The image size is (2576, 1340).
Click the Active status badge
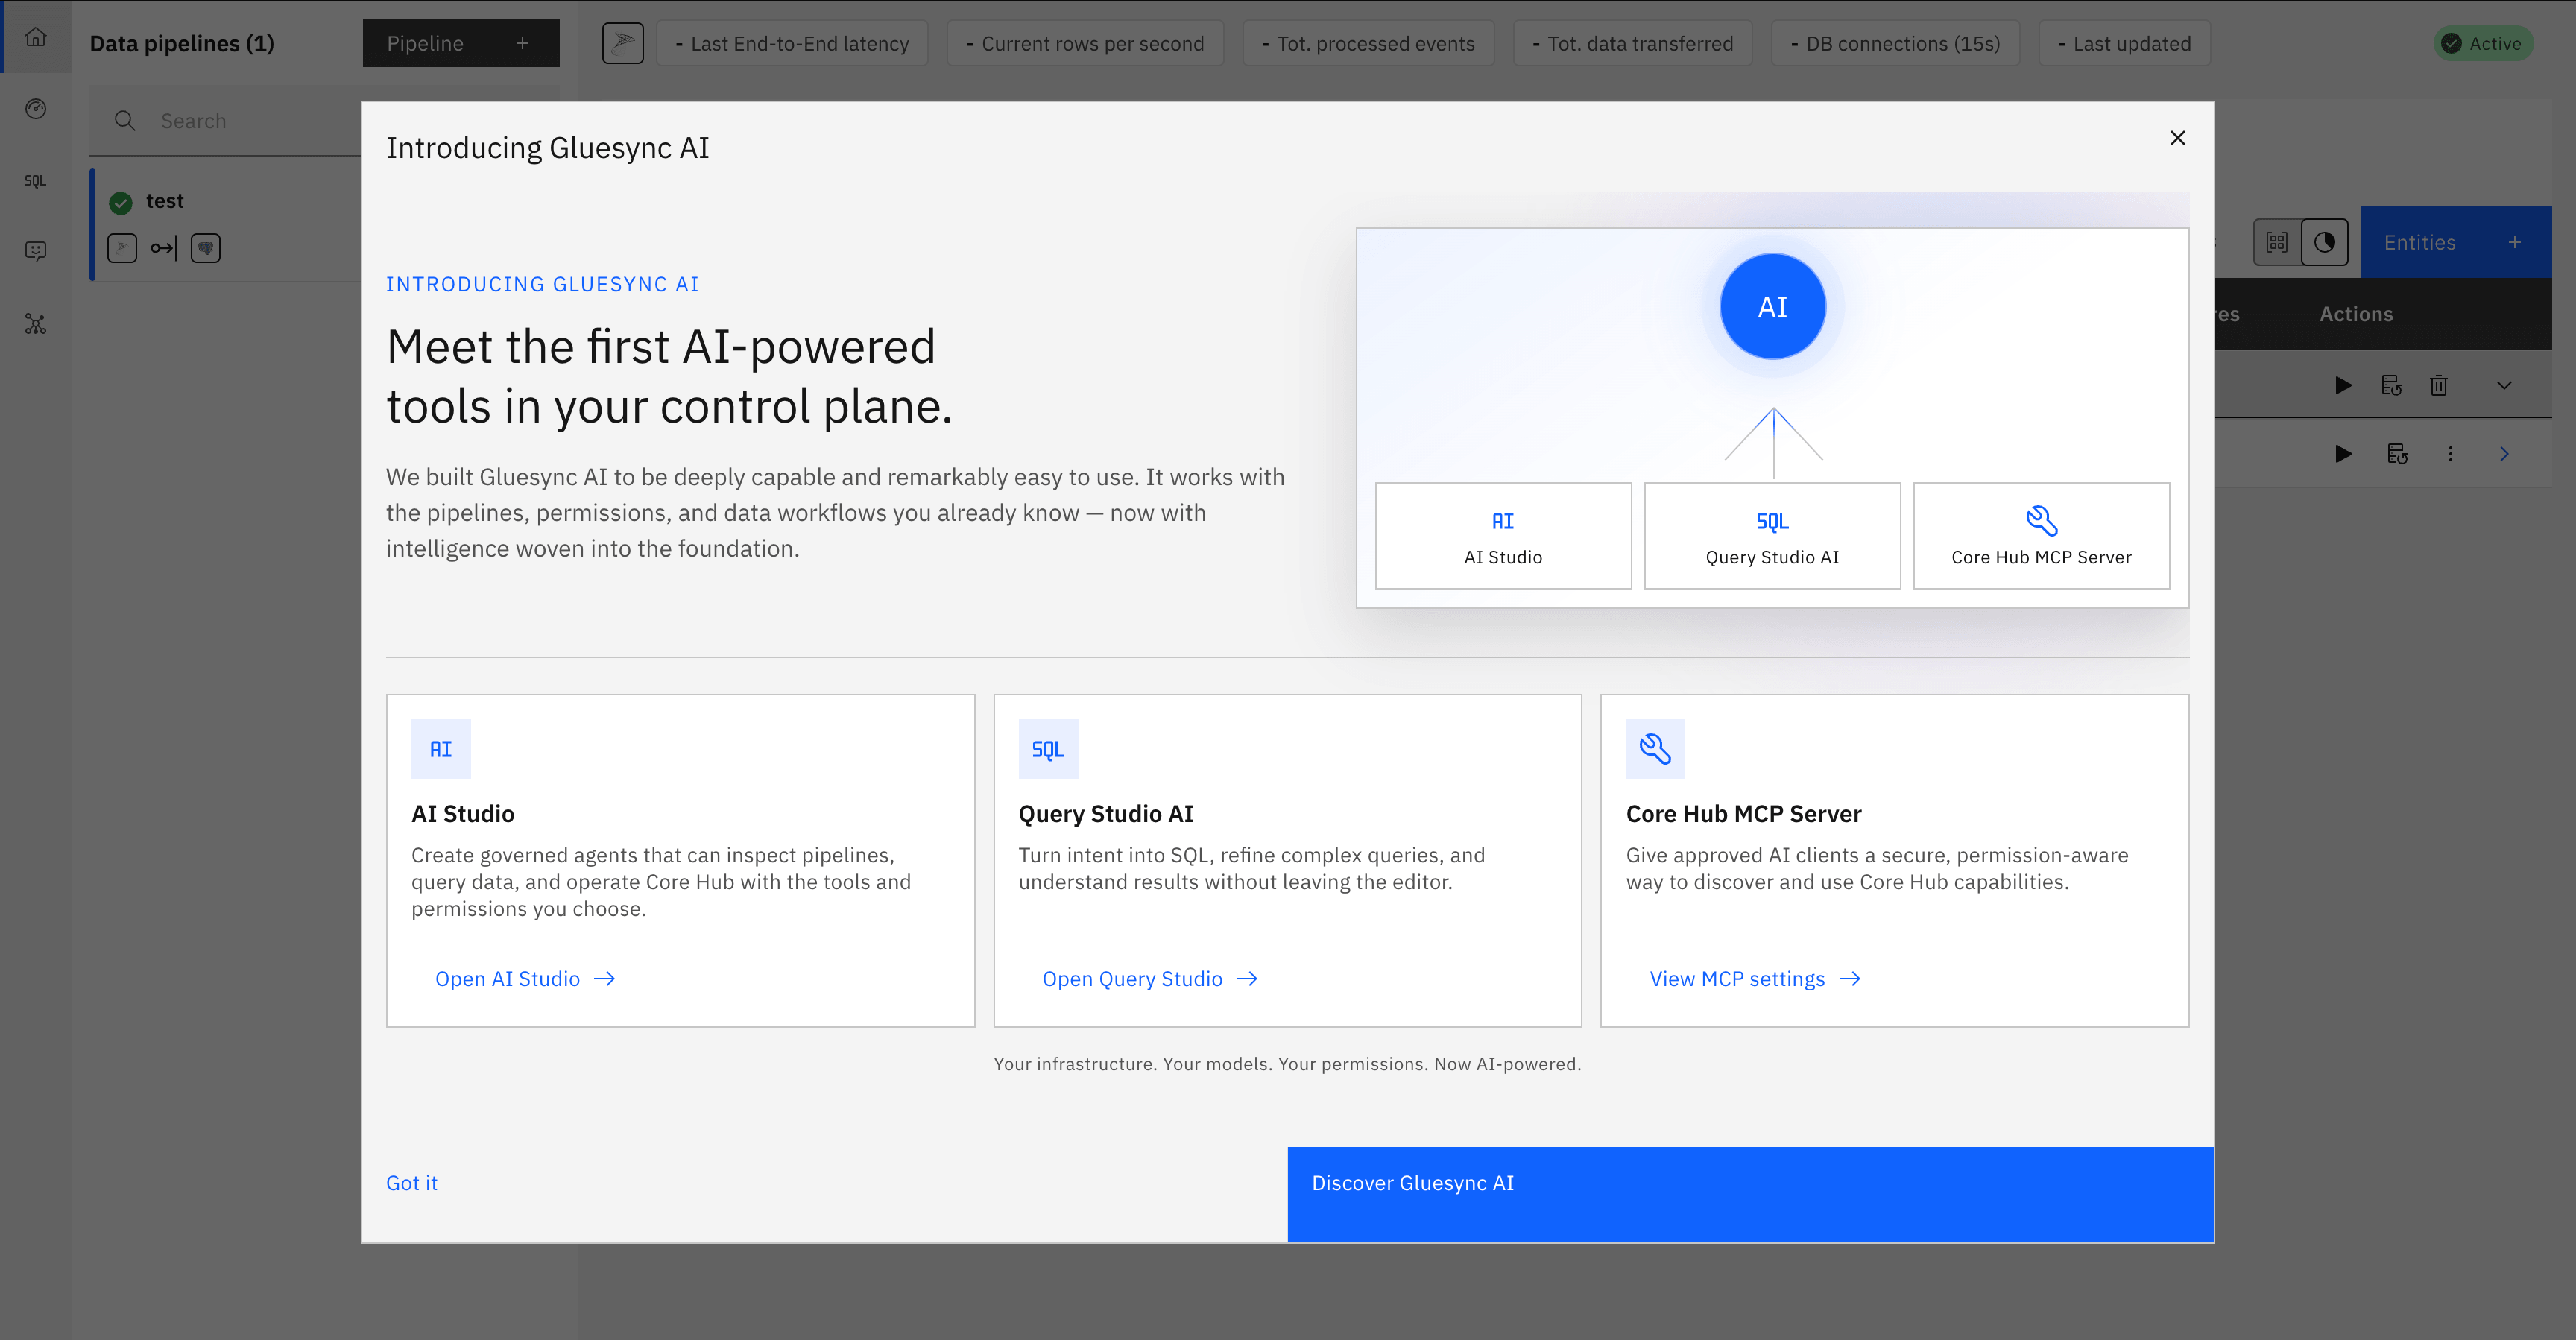click(2483, 43)
